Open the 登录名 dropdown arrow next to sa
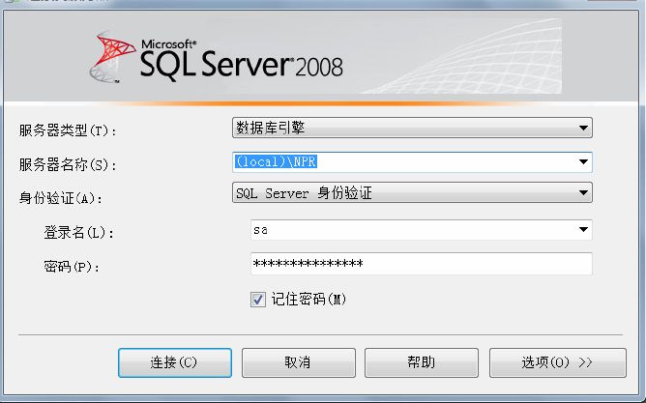Screen dimensions: 646x403 (583, 230)
